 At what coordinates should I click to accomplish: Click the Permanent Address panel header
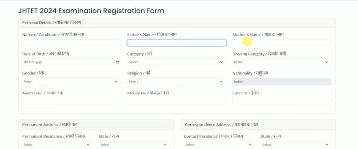(50, 125)
